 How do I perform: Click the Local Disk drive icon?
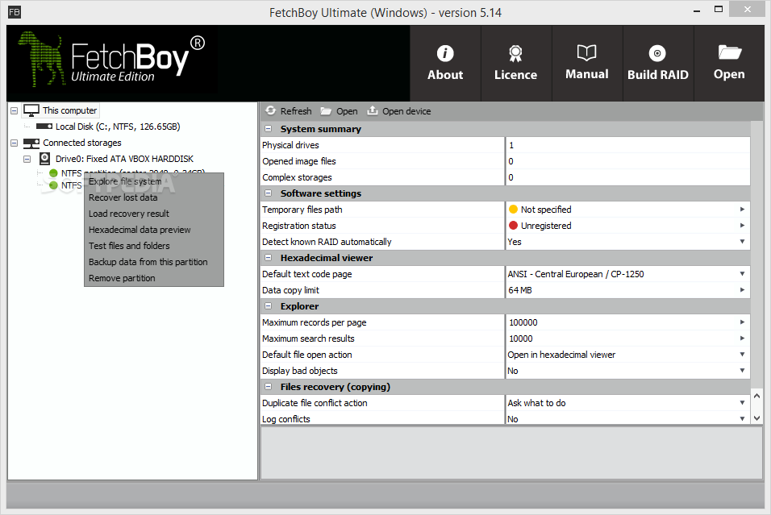point(44,127)
